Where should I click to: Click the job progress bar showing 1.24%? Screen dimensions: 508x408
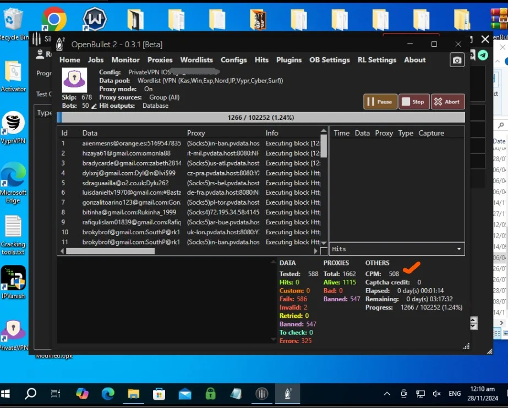261,118
